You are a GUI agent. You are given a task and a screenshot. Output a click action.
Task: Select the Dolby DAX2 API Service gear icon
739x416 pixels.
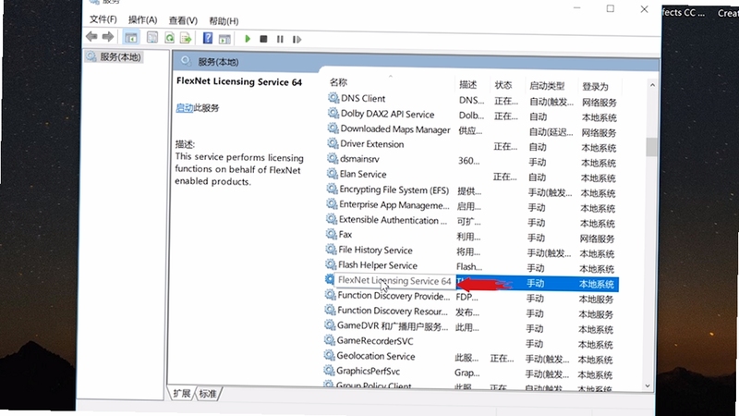click(333, 113)
